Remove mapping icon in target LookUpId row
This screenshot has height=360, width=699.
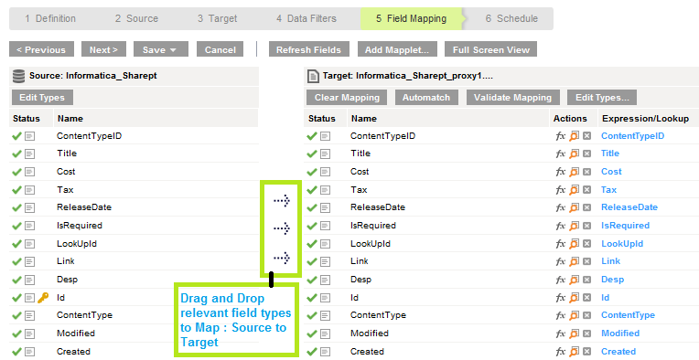click(586, 244)
